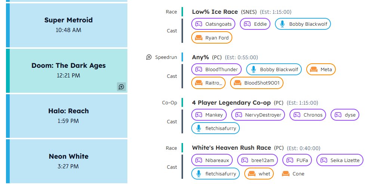Click the gamepad icon in dyse chip

coord(338,115)
